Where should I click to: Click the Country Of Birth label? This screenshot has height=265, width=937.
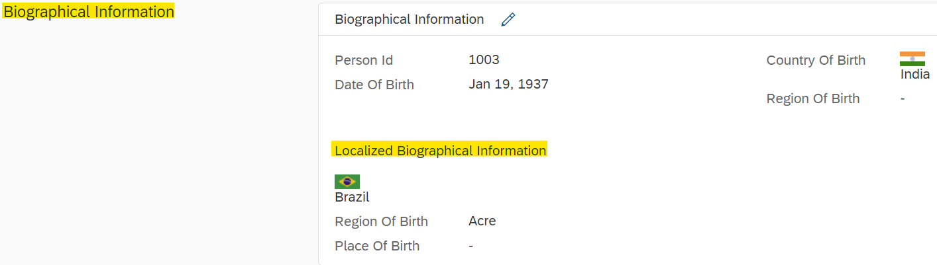pos(816,60)
